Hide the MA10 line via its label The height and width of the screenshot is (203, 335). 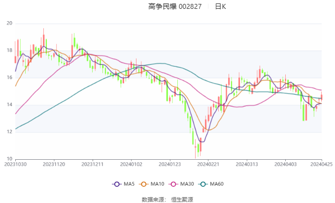[157, 184]
